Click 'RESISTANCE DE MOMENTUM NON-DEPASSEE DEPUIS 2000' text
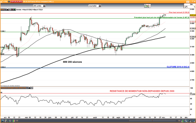The height and width of the screenshot is (123, 196). [x=142, y=91]
